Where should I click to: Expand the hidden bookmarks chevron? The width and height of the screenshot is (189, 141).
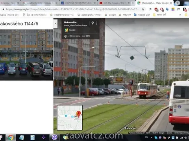(x=180, y=15)
